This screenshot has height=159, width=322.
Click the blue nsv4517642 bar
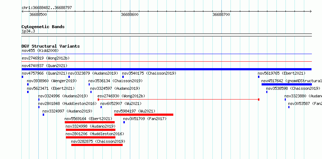tap(287, 84)
